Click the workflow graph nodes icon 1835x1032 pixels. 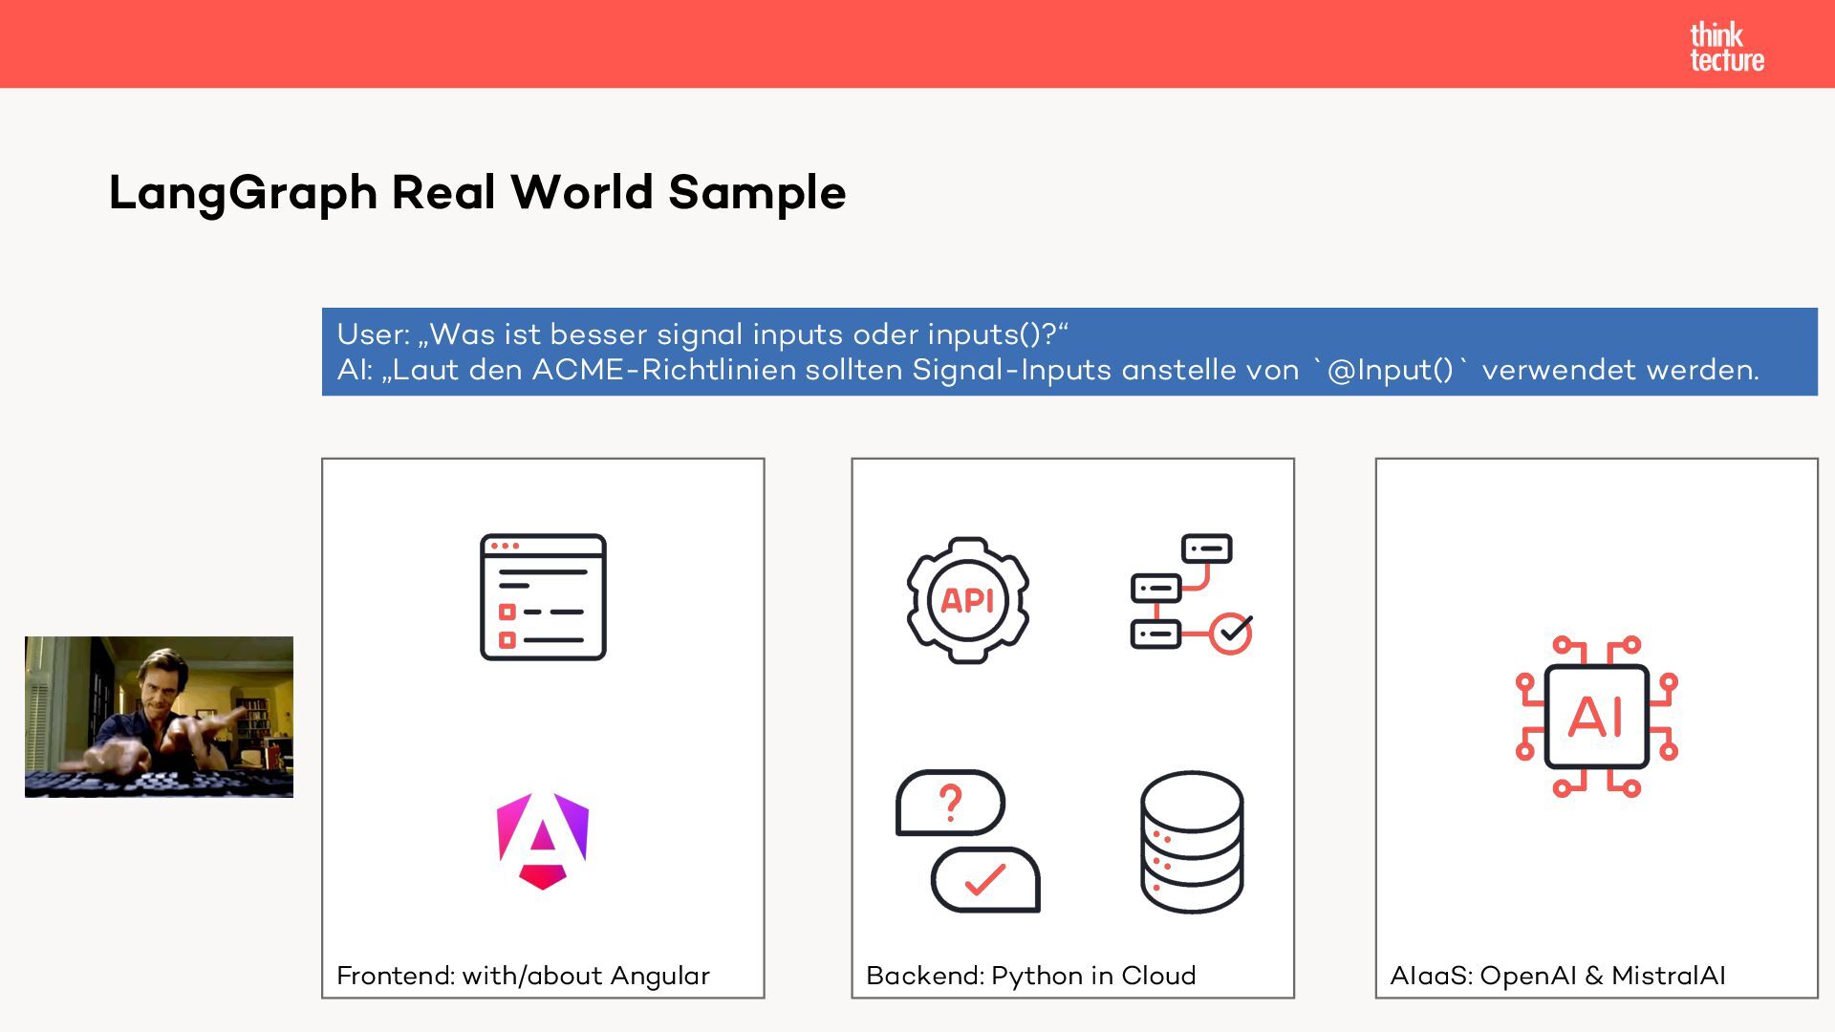click(x=1191, y=593)
